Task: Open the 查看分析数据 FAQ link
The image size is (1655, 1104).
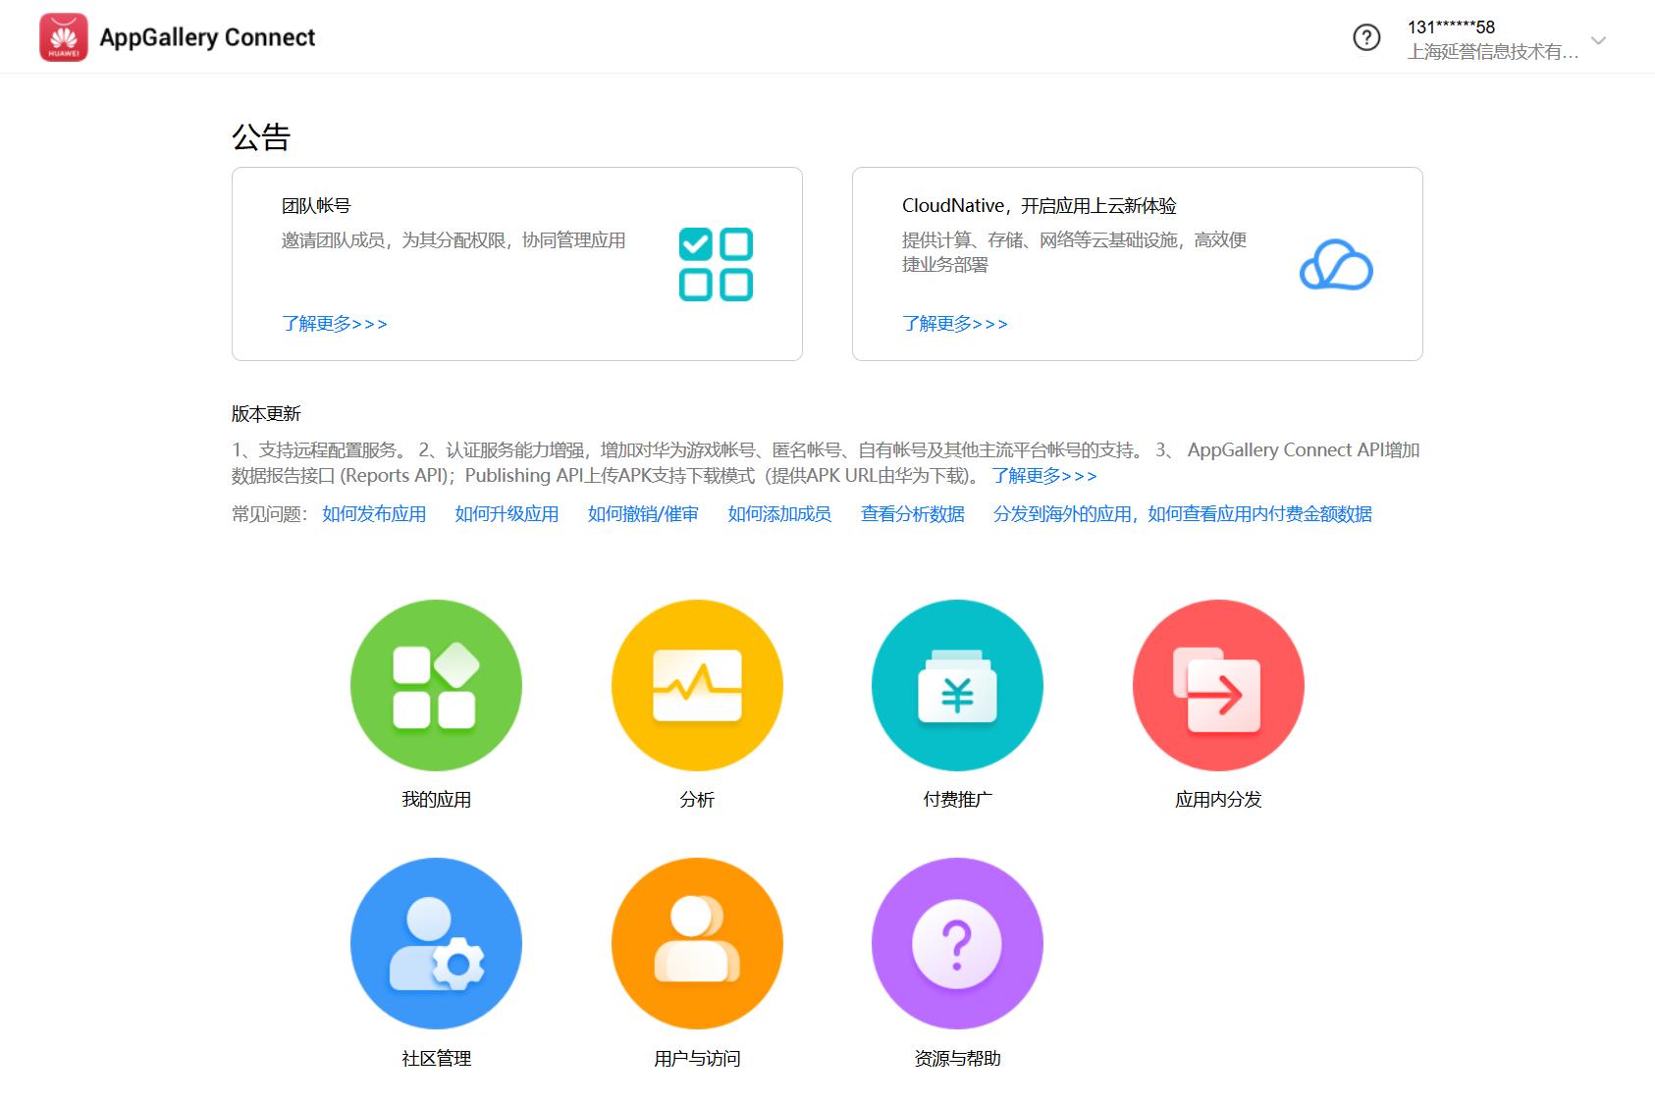Action: (913, 514)
